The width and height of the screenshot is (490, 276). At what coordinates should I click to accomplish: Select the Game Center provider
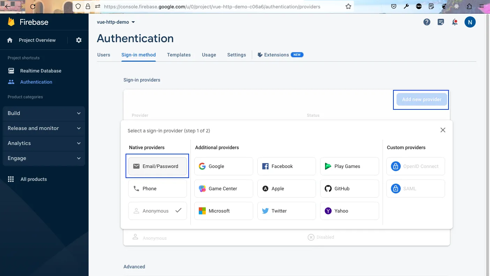[x=224, y=189]
